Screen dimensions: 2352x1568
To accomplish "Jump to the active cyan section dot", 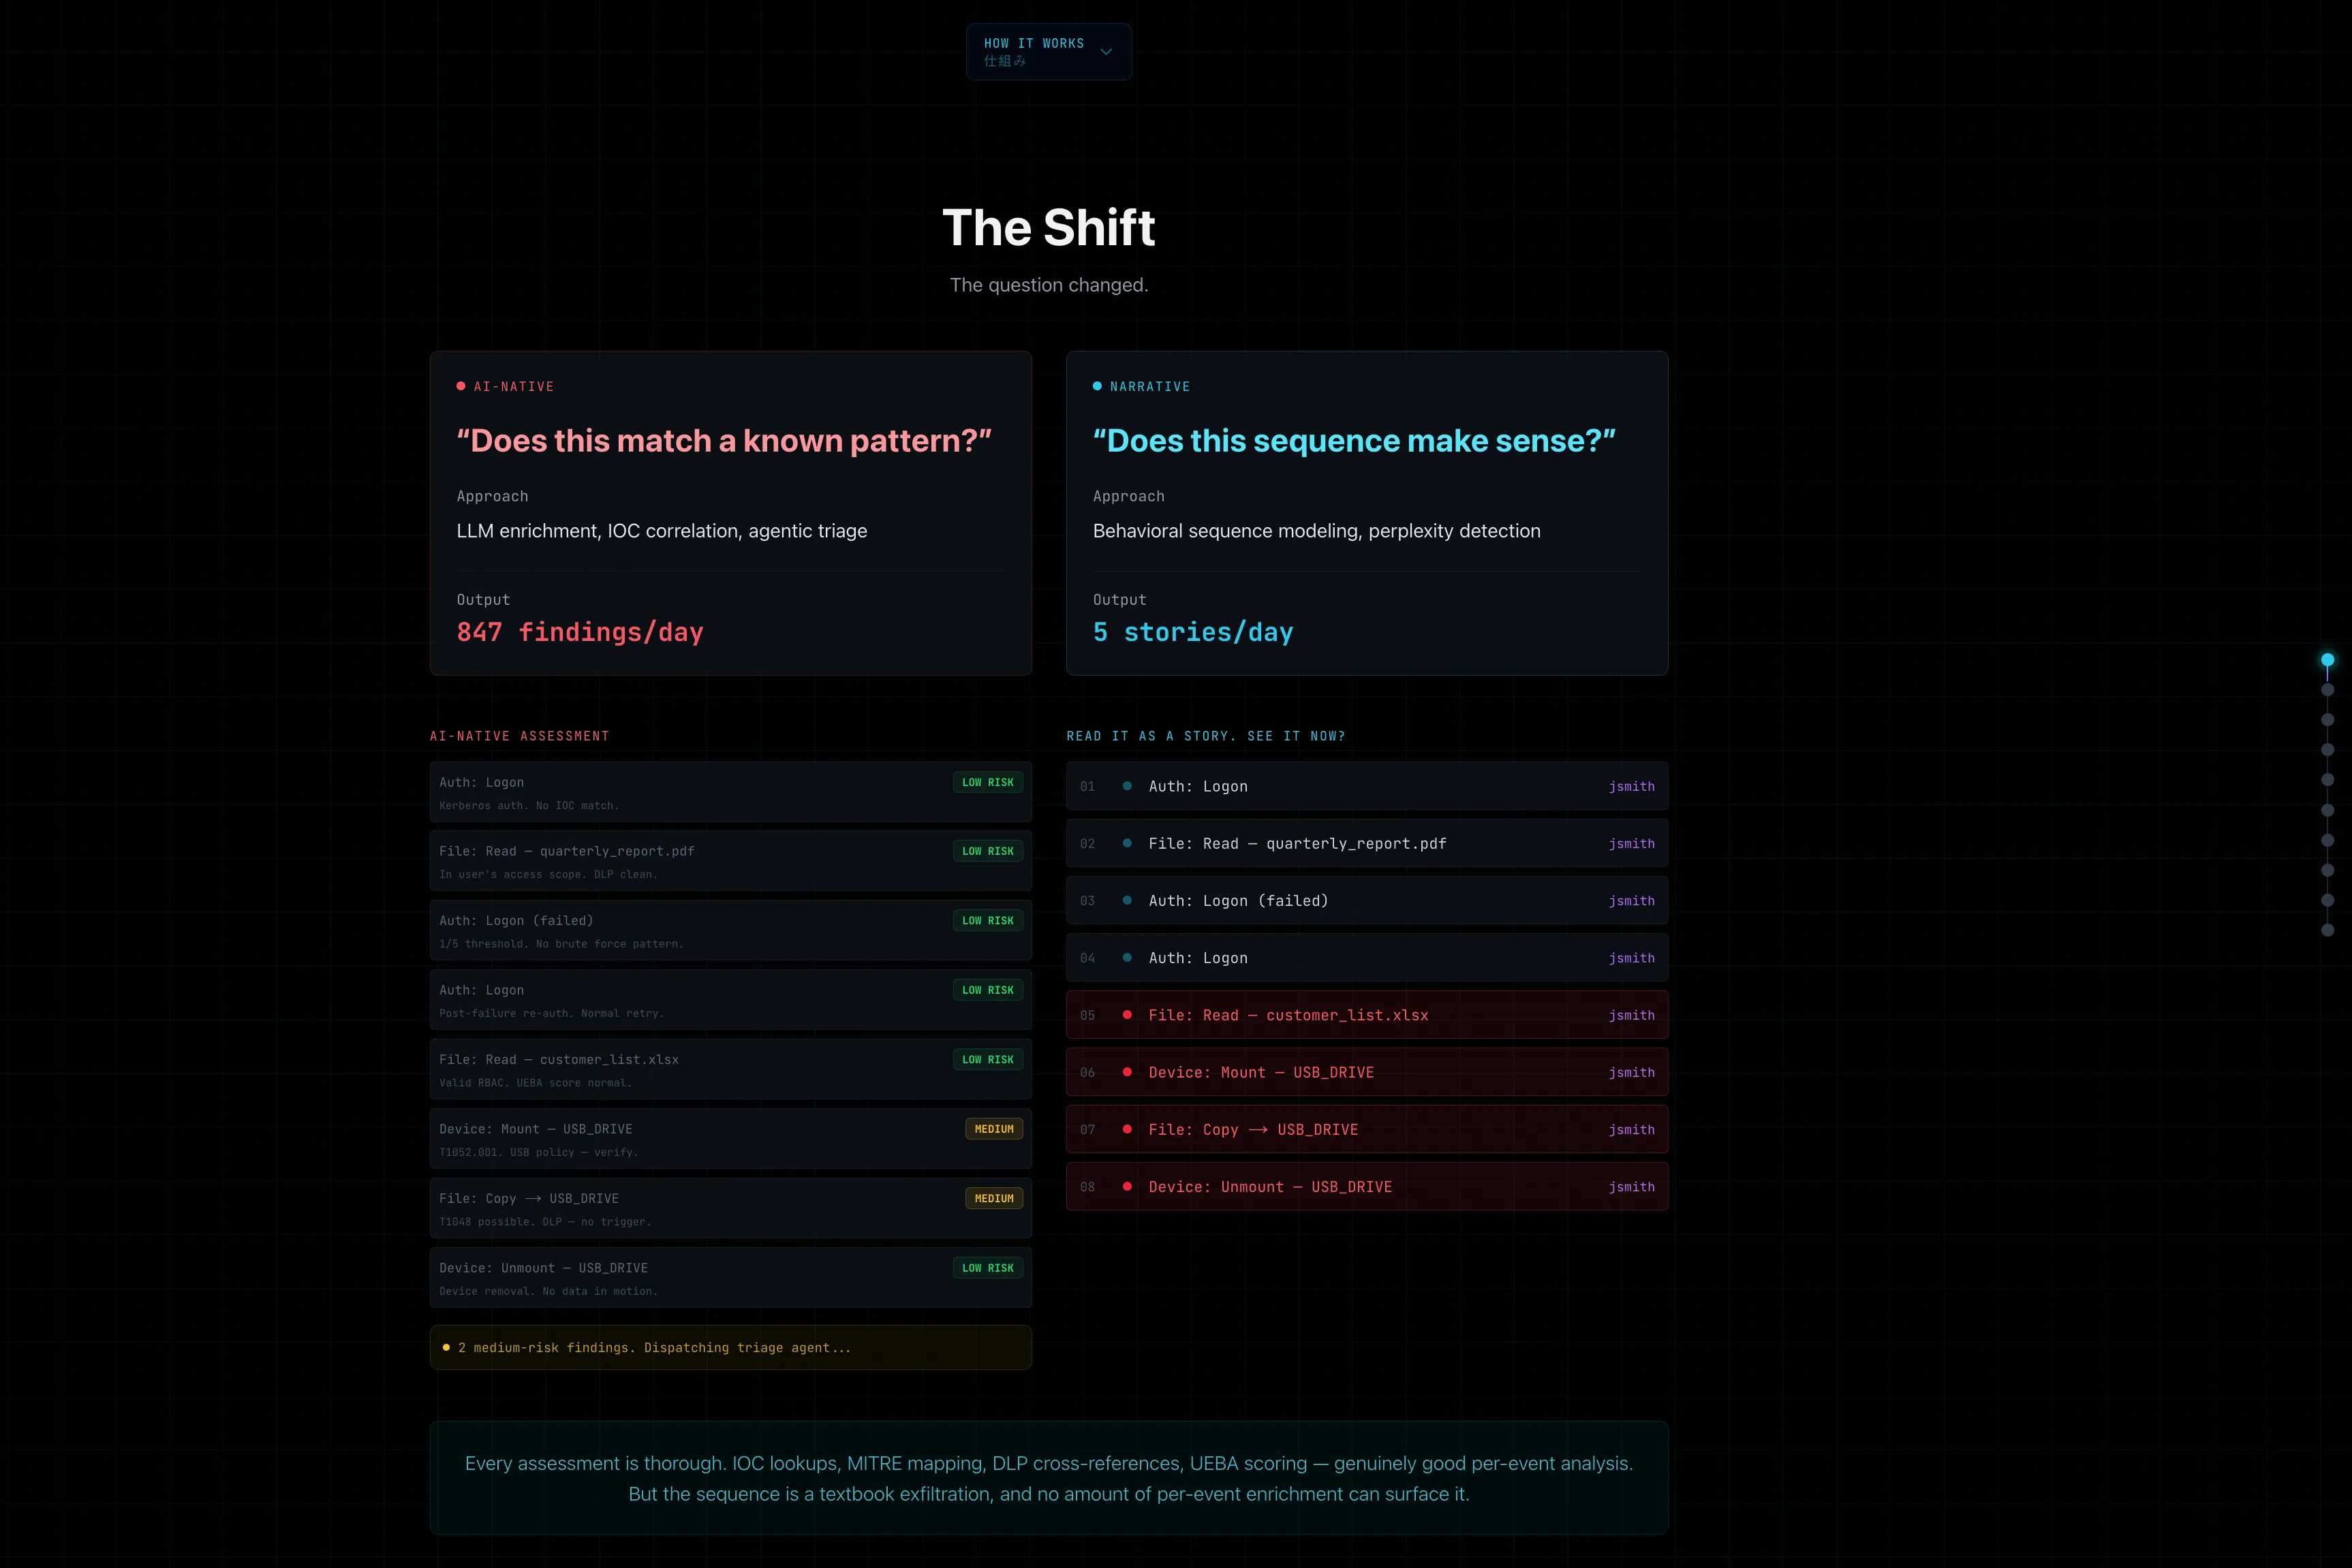I will coord(2327,659).
